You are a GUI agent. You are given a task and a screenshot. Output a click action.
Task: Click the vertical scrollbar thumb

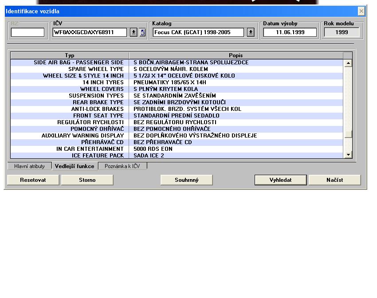tap(348, 134)
